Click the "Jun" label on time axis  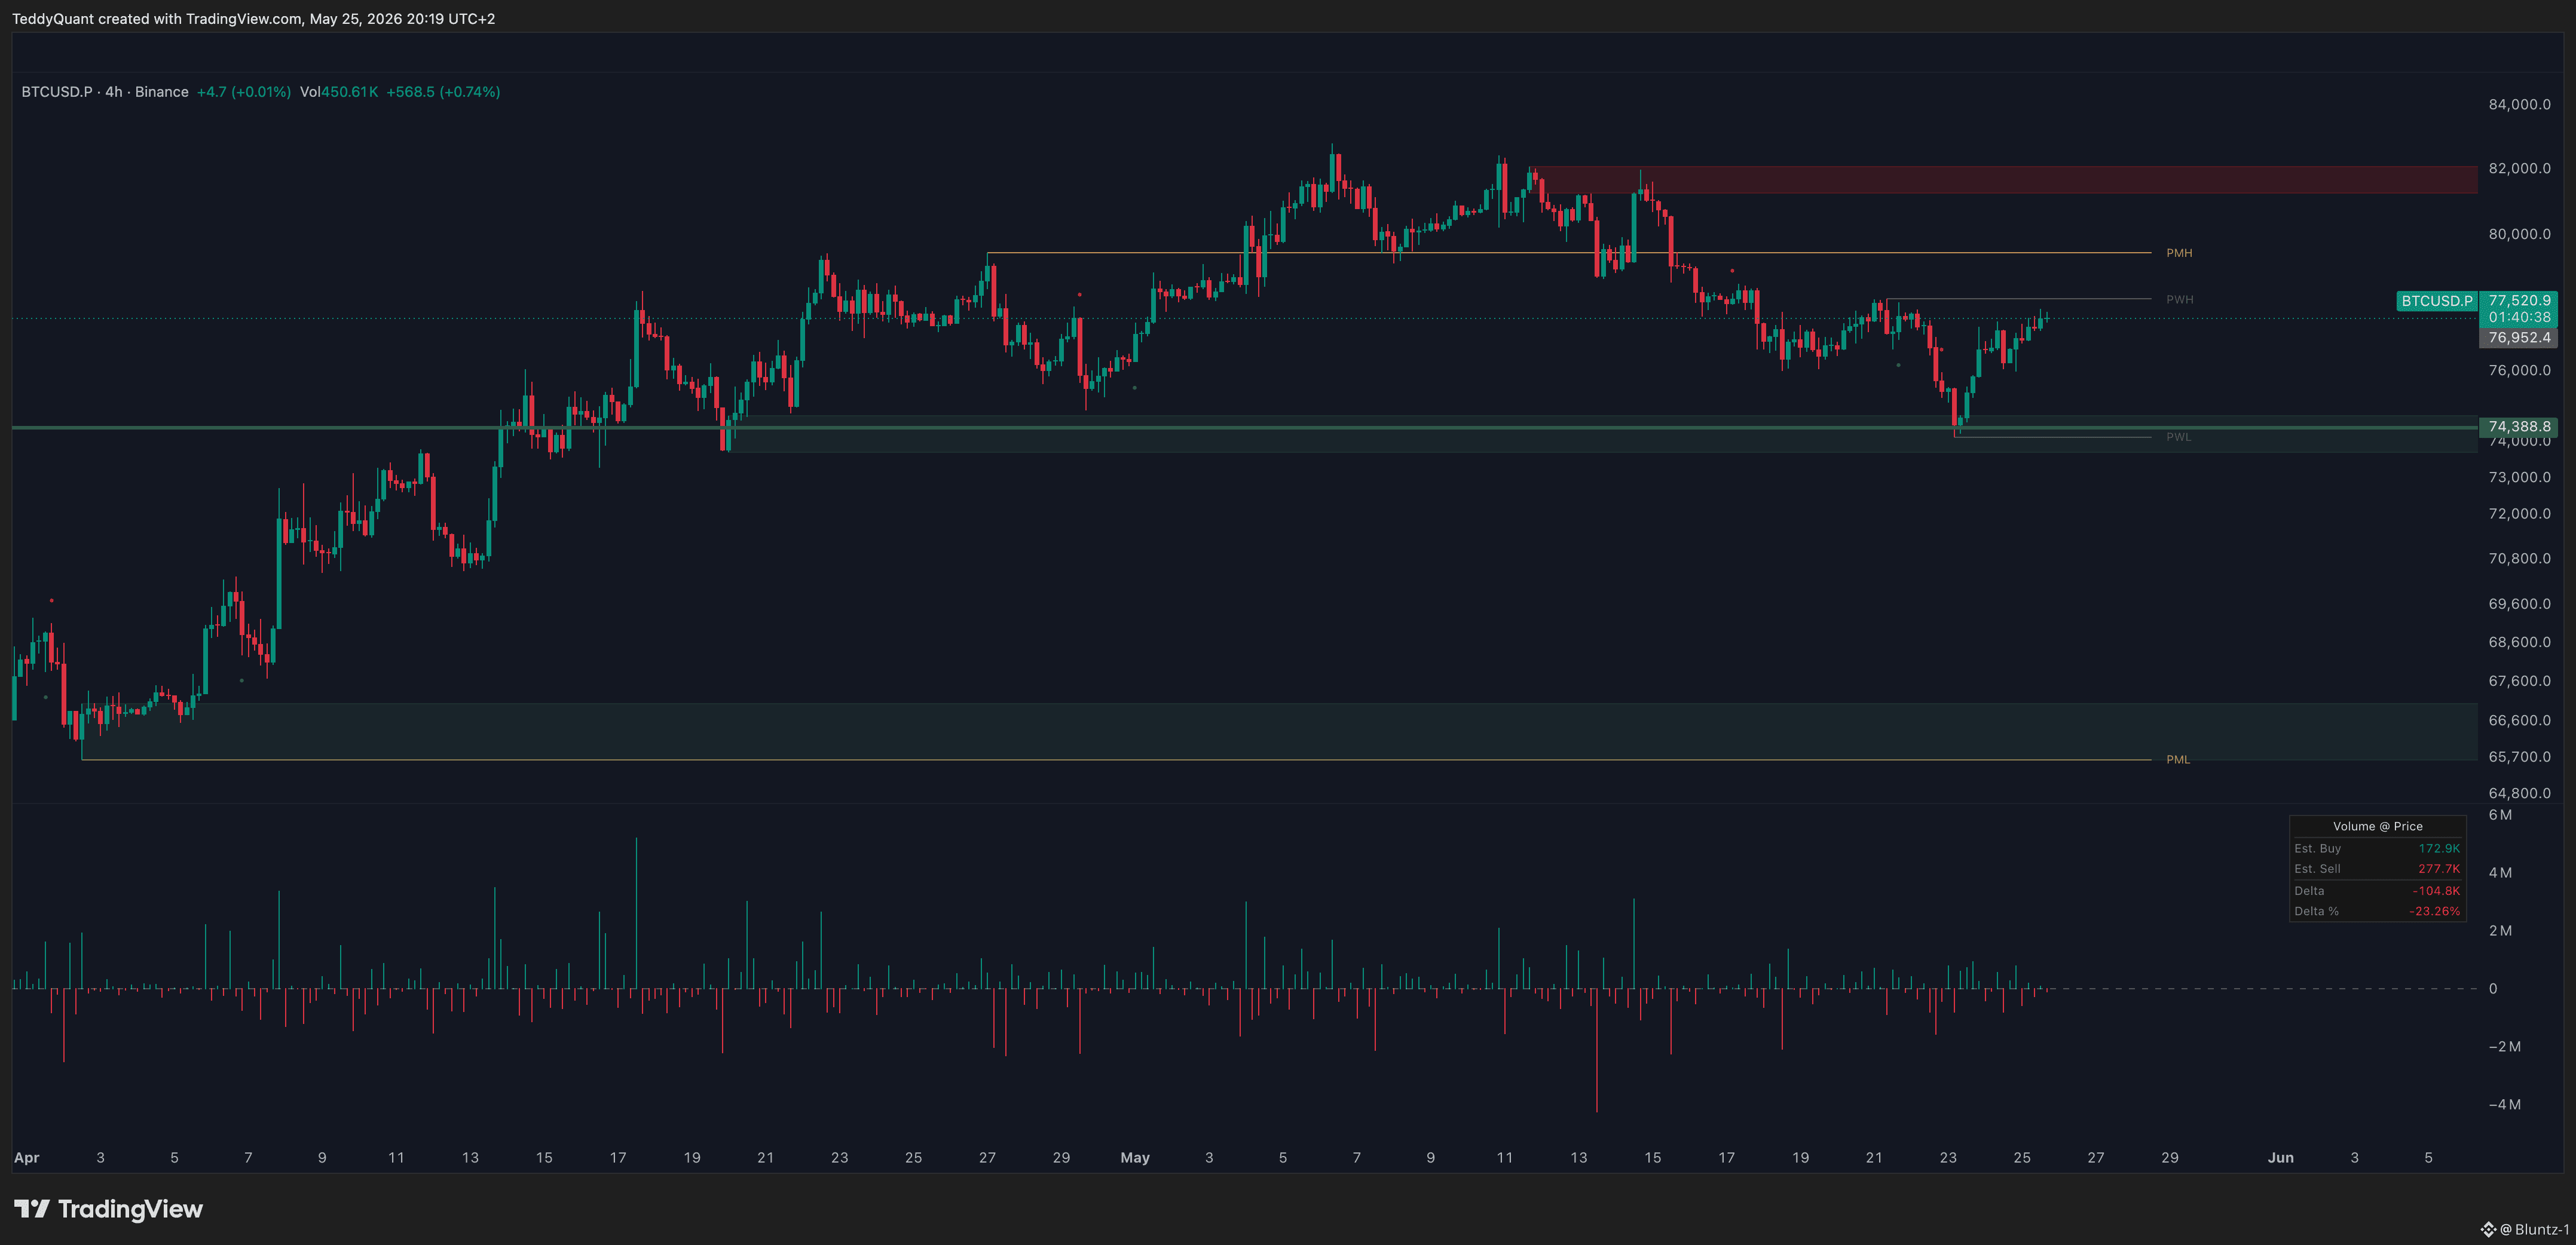click(2280, 1158)
